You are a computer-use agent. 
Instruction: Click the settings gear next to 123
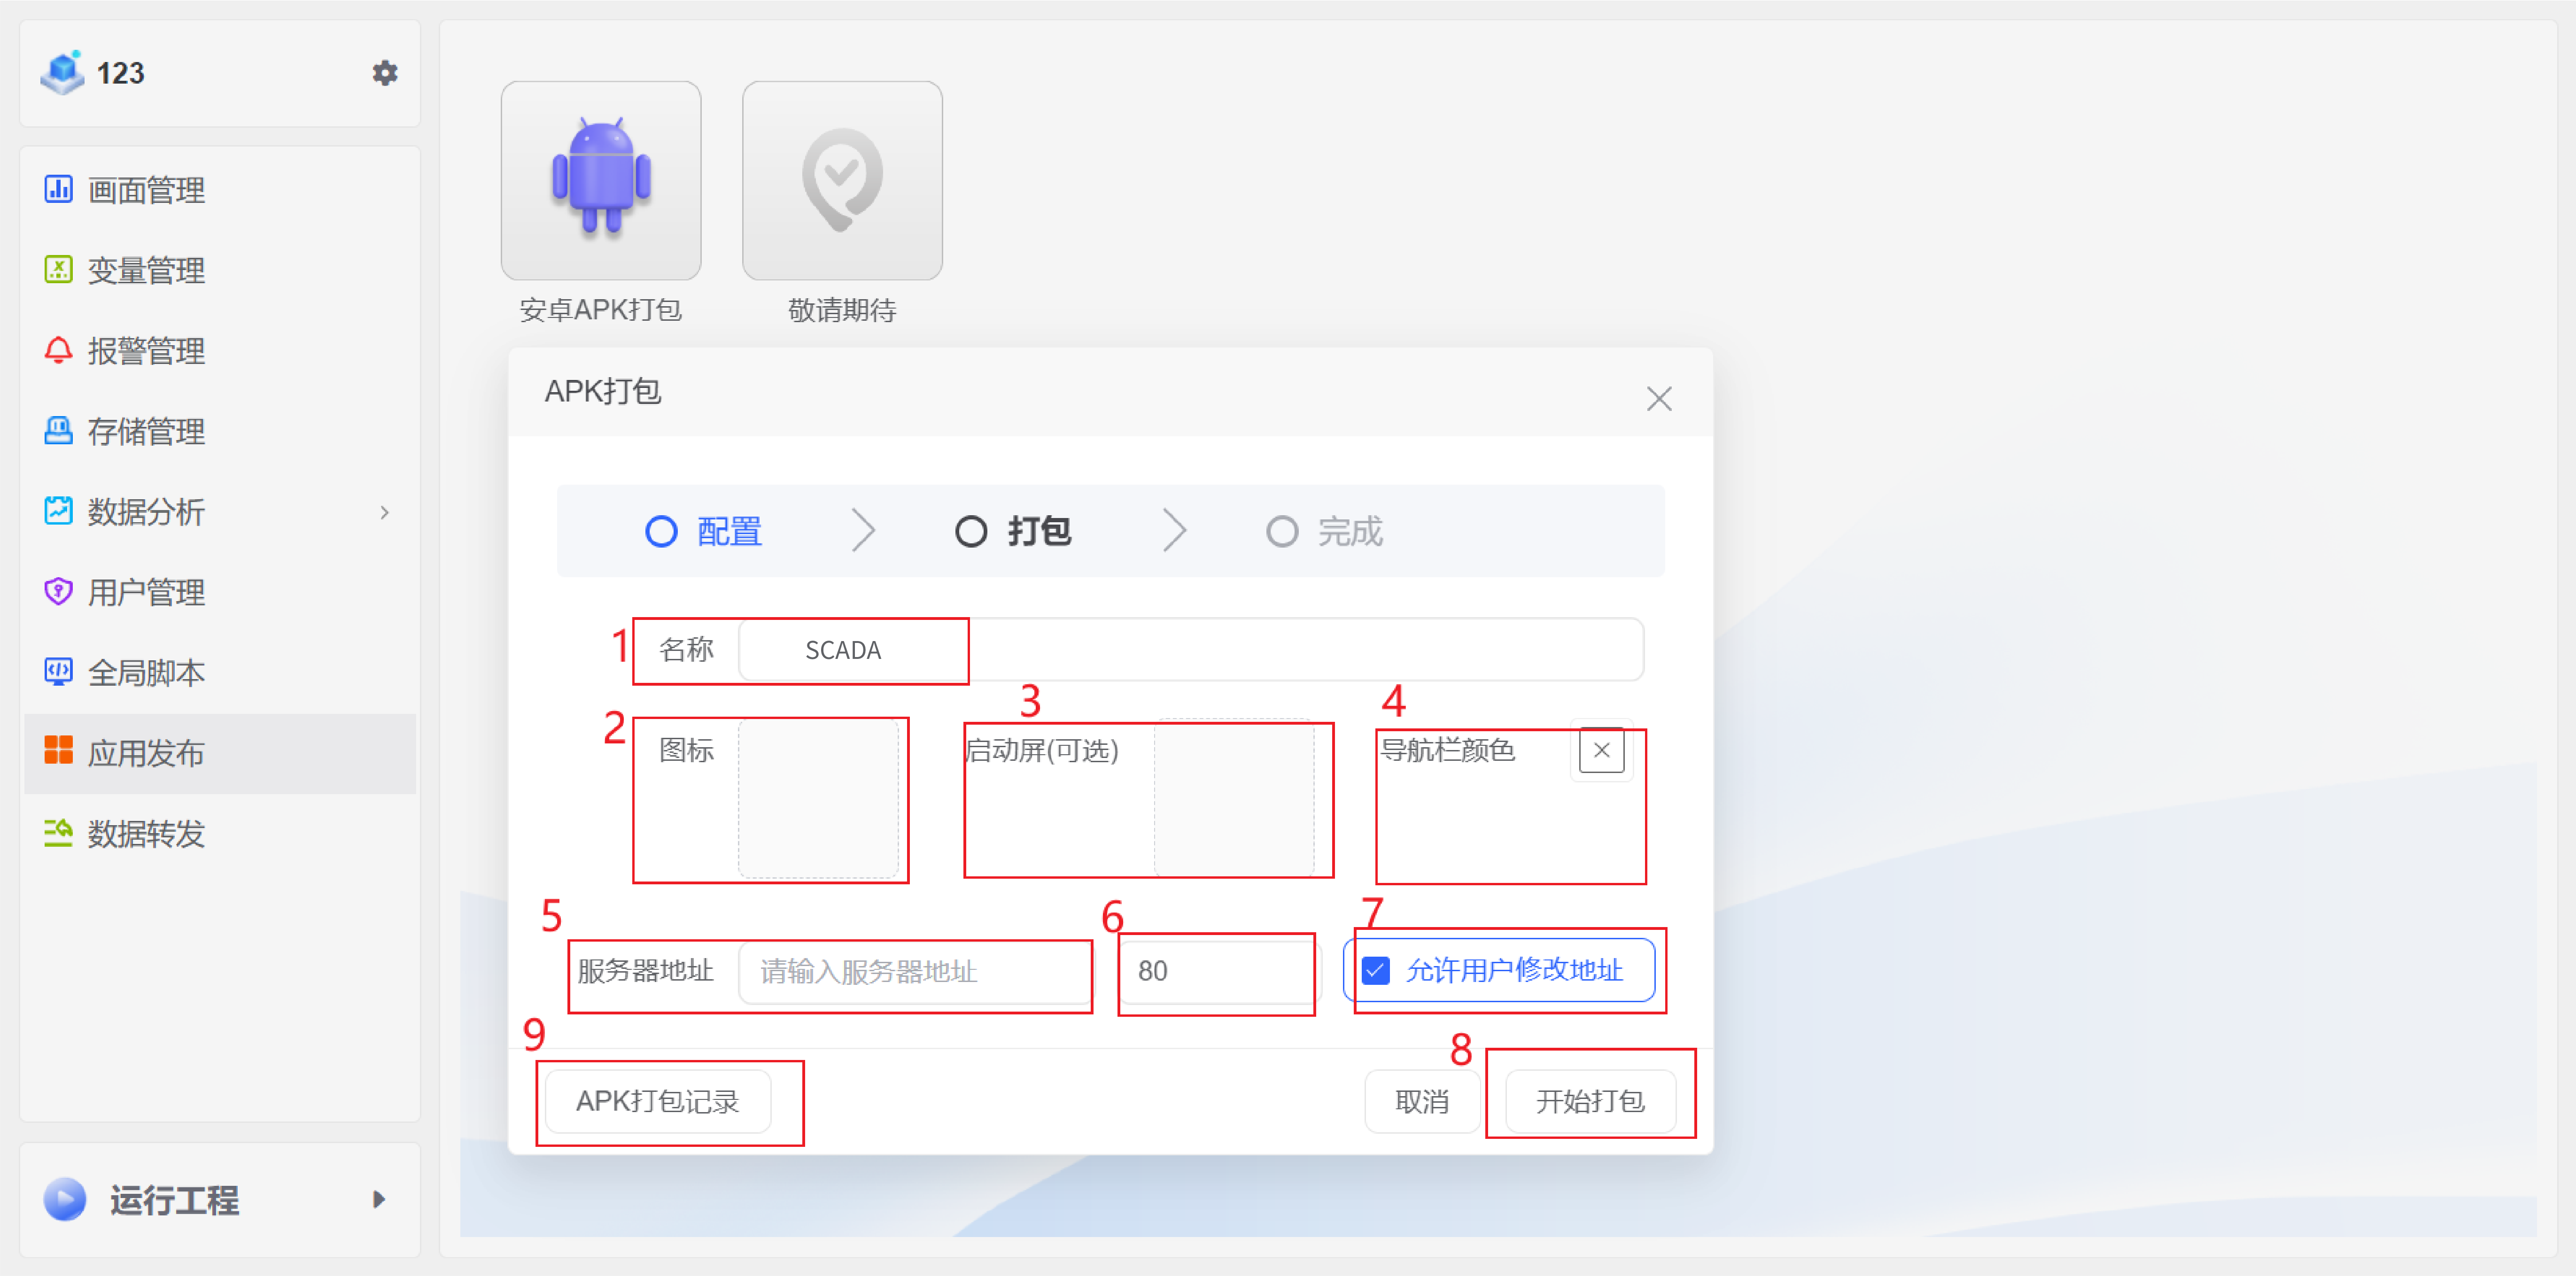coord(385,73)
